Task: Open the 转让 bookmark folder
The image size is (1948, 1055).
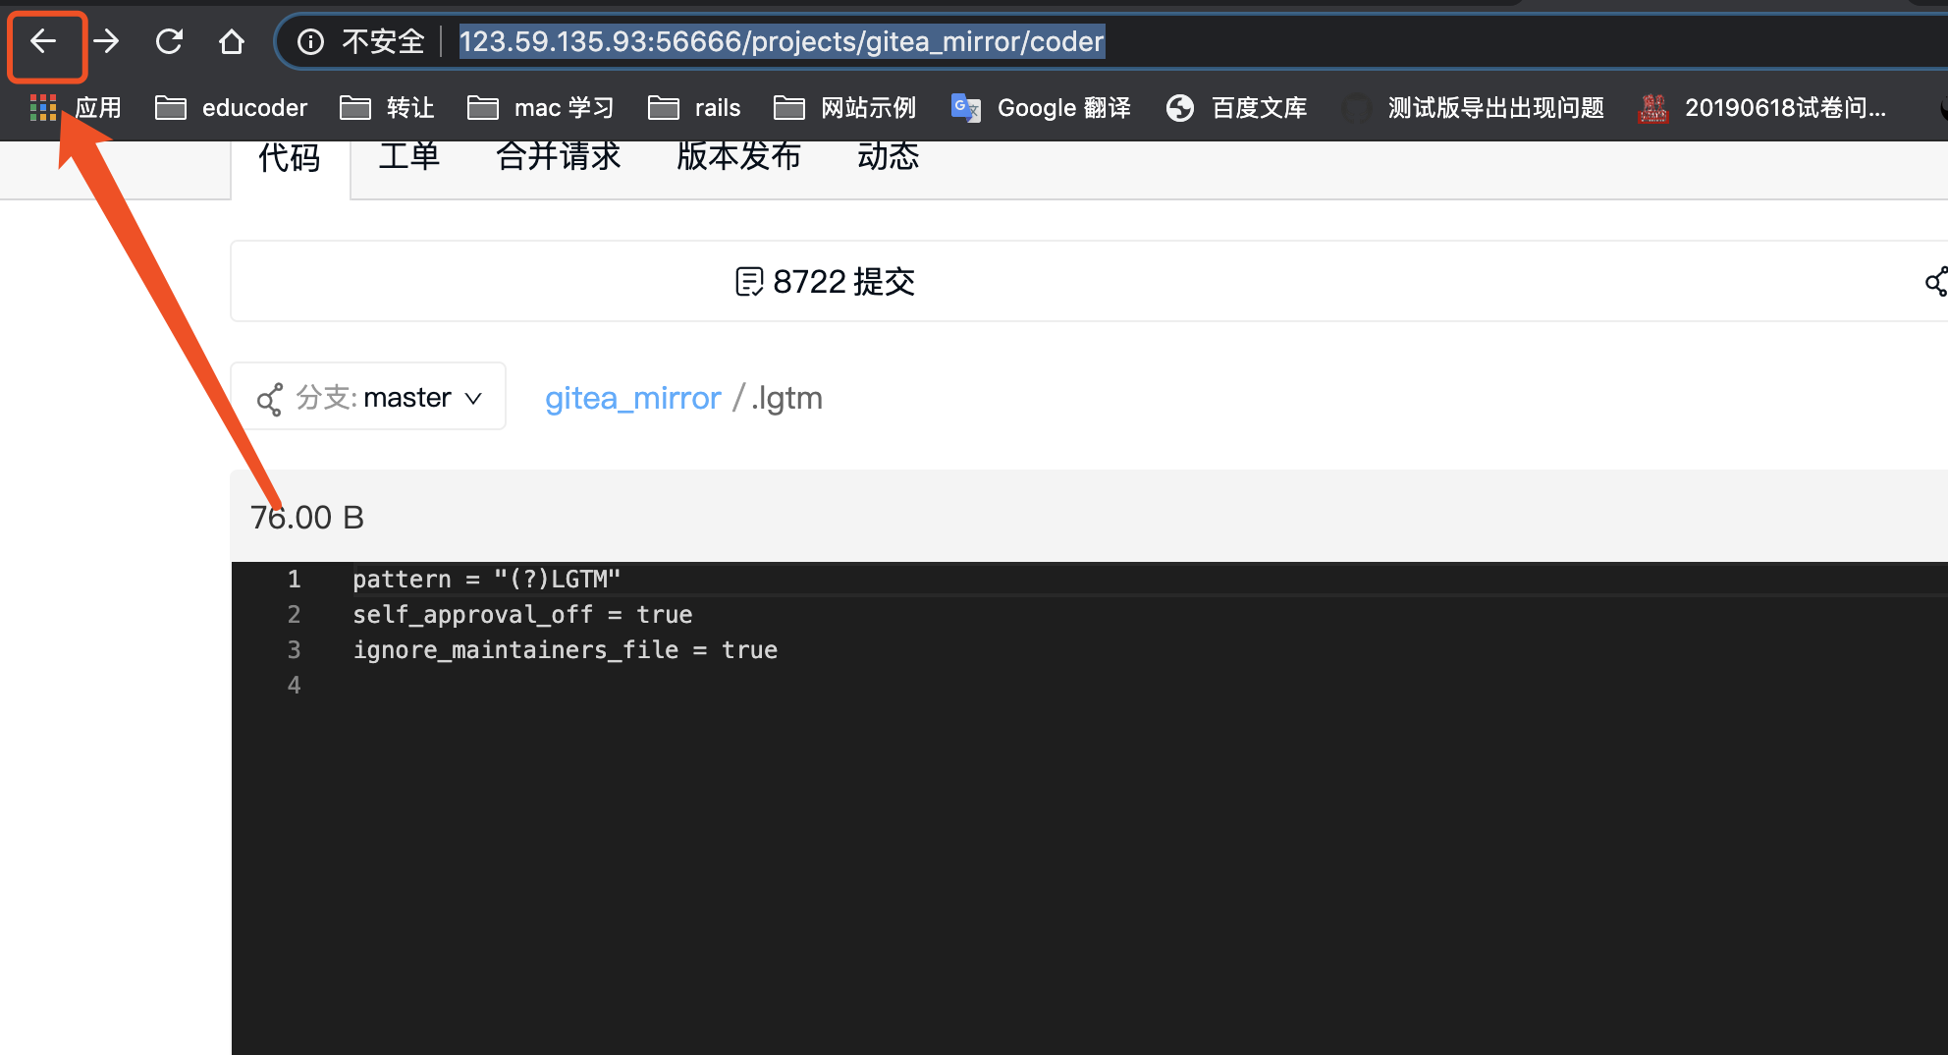Action: (x=387, y=107)
